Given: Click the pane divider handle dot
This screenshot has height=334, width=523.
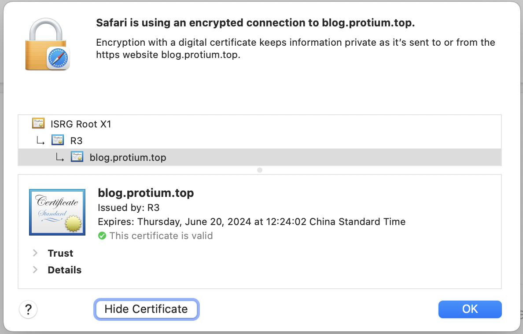Looking at the screenshot, I should pos(260,170).
